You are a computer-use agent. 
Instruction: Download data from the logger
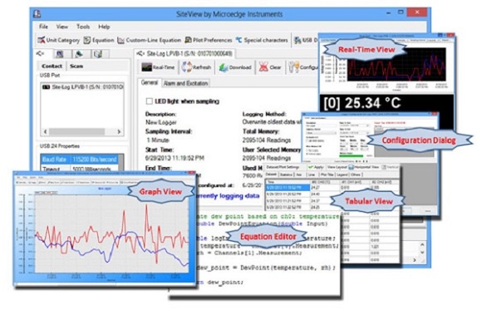[235, 67]
